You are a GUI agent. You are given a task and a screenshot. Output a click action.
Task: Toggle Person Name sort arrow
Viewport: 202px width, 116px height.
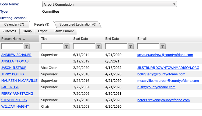(24, 39)
